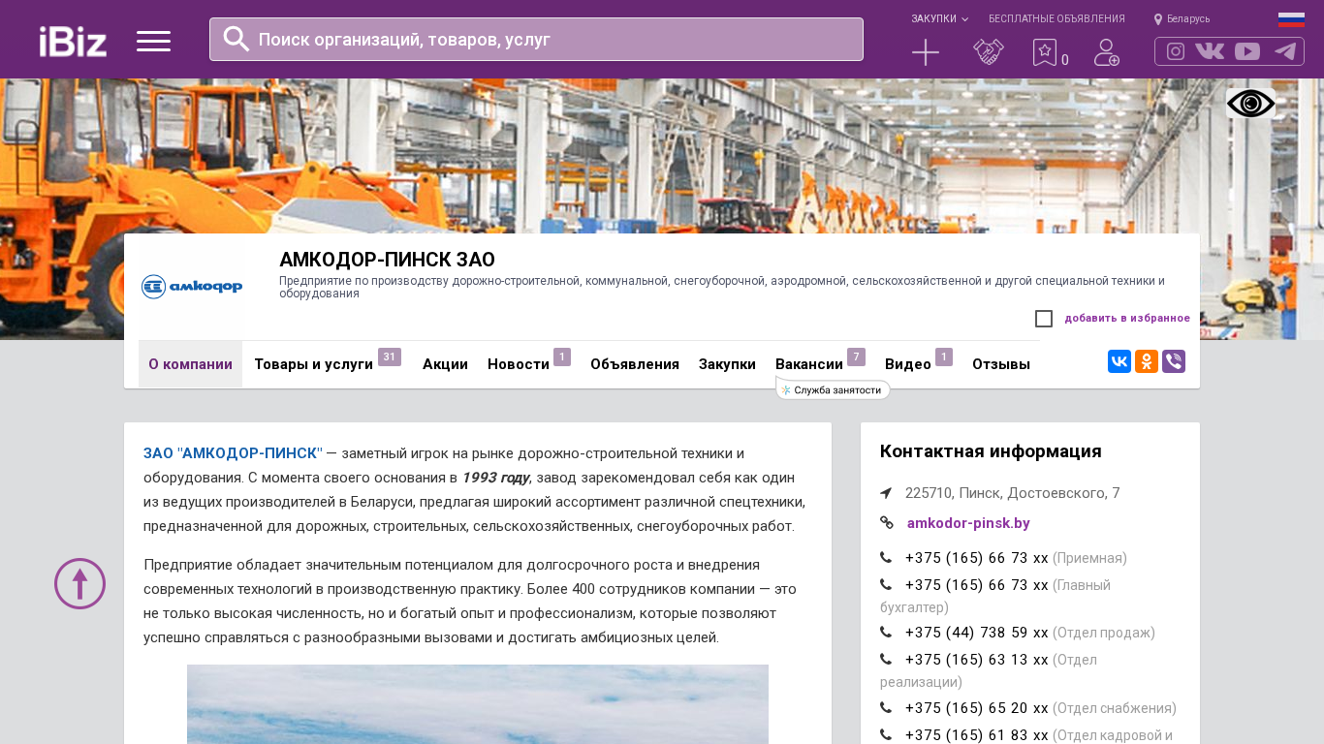Click the search magnifier icon

point(236,39)
